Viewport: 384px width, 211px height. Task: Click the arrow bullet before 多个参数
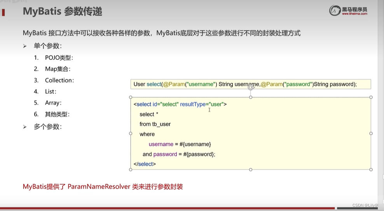(25, 127)
